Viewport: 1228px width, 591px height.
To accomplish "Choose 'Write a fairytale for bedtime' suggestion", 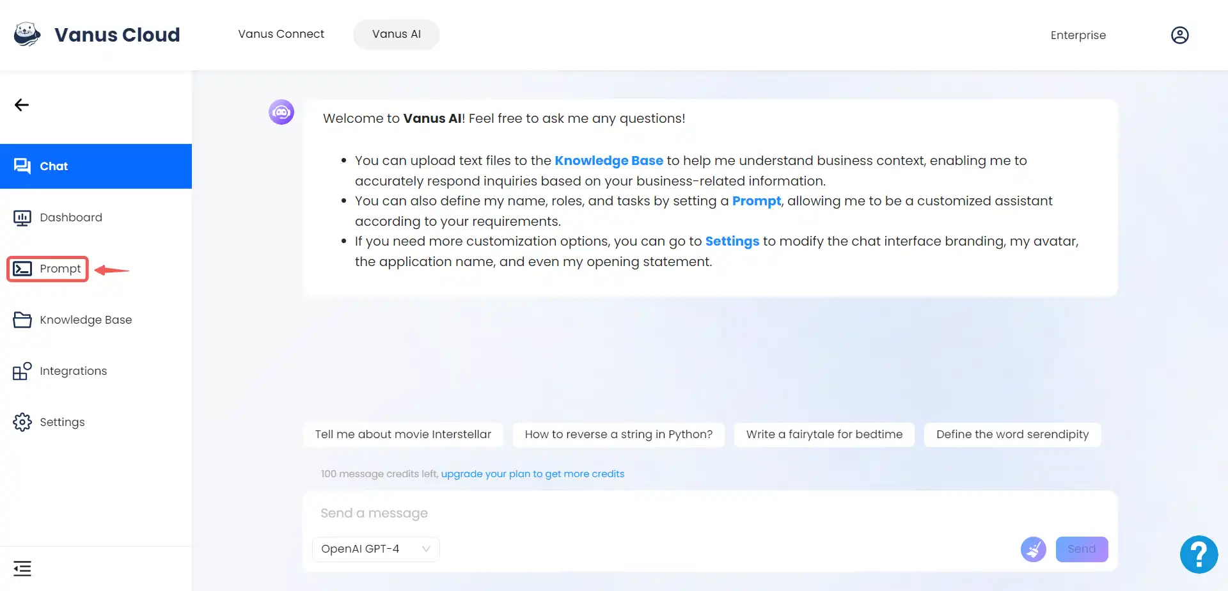I will pyautogui.click(x=824, y=434).
